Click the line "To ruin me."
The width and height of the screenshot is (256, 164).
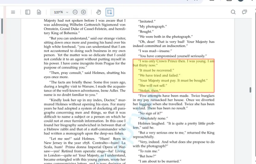pyautogui.click(x=149, y=151)
